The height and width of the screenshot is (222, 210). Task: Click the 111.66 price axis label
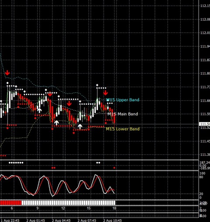coord(205,100)
